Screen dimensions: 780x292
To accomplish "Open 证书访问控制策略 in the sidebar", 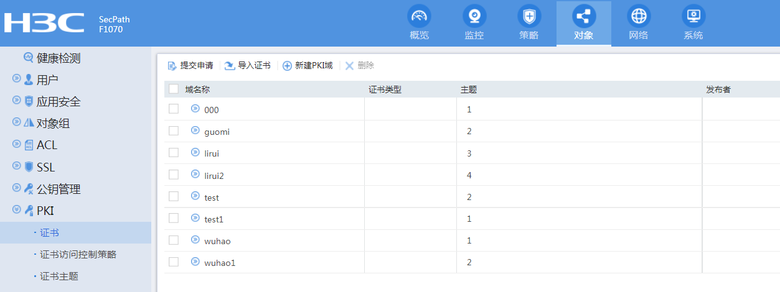I will (x=78, y=254).
